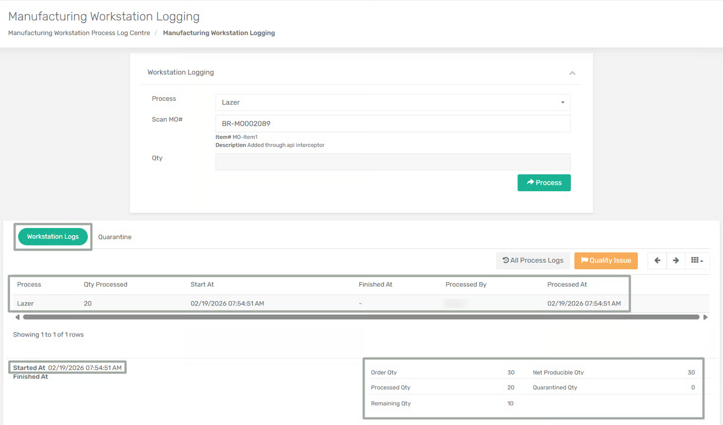Click the right arrow navigation icon
This screenshot has width=723, height=425.
[675, 260]
